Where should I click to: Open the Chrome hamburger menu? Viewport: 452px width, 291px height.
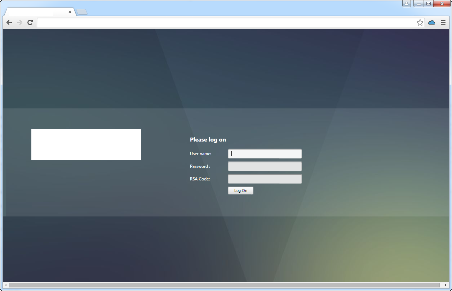[x=443, y=23]
